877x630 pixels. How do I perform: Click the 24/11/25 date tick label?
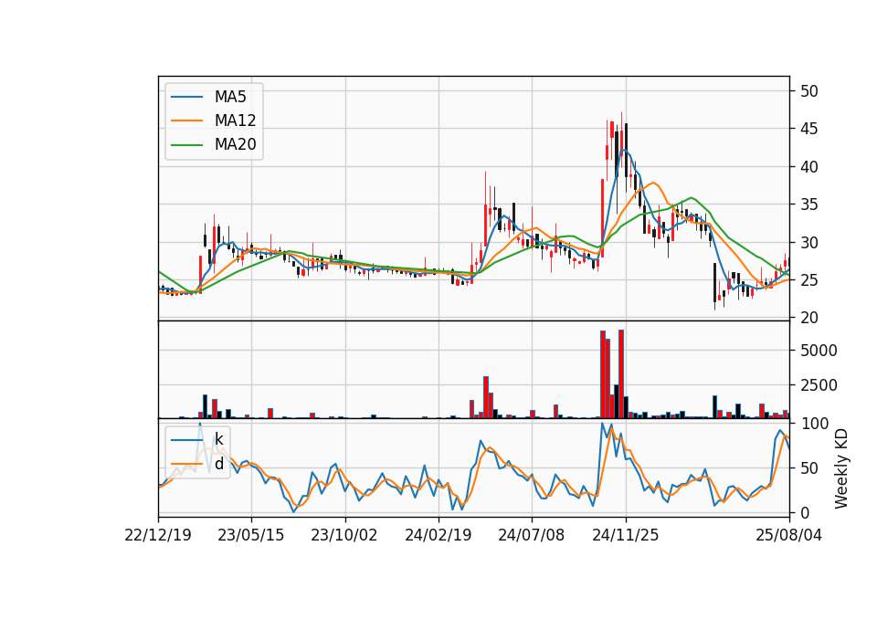625,535
